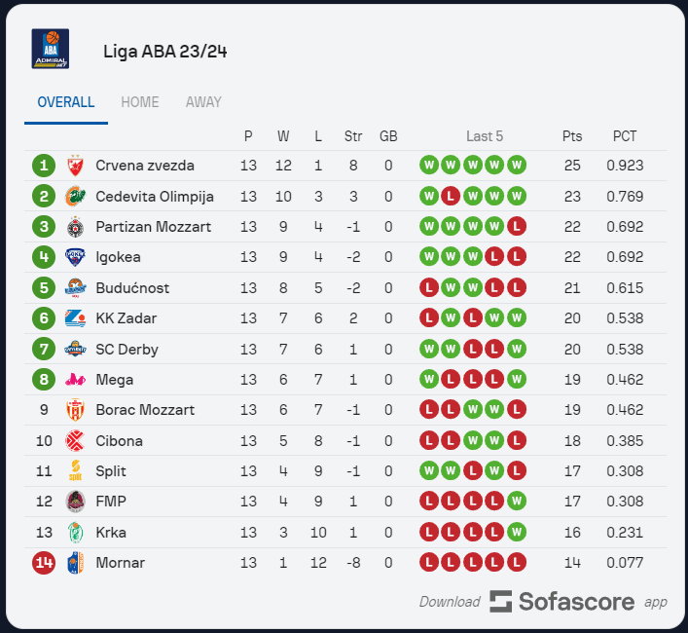Switch to the HOME standings tab
Viewport: 688px width, 633px height.
[140, 102]
